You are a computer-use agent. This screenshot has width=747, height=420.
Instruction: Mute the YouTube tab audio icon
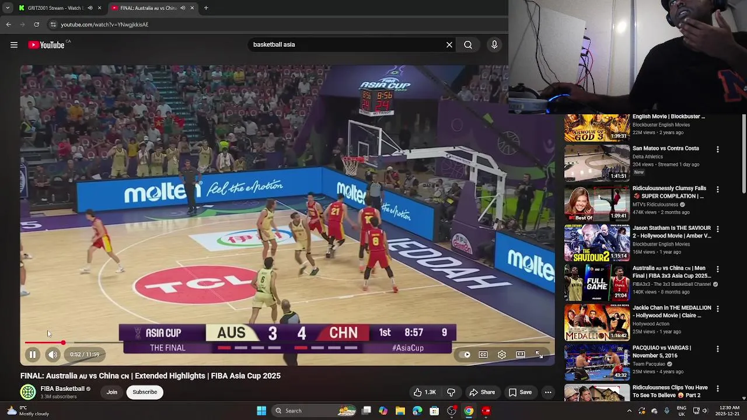coord(183,8)
